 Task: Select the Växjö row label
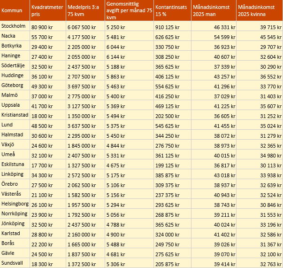pyautogui.click(x=15, y=144)
